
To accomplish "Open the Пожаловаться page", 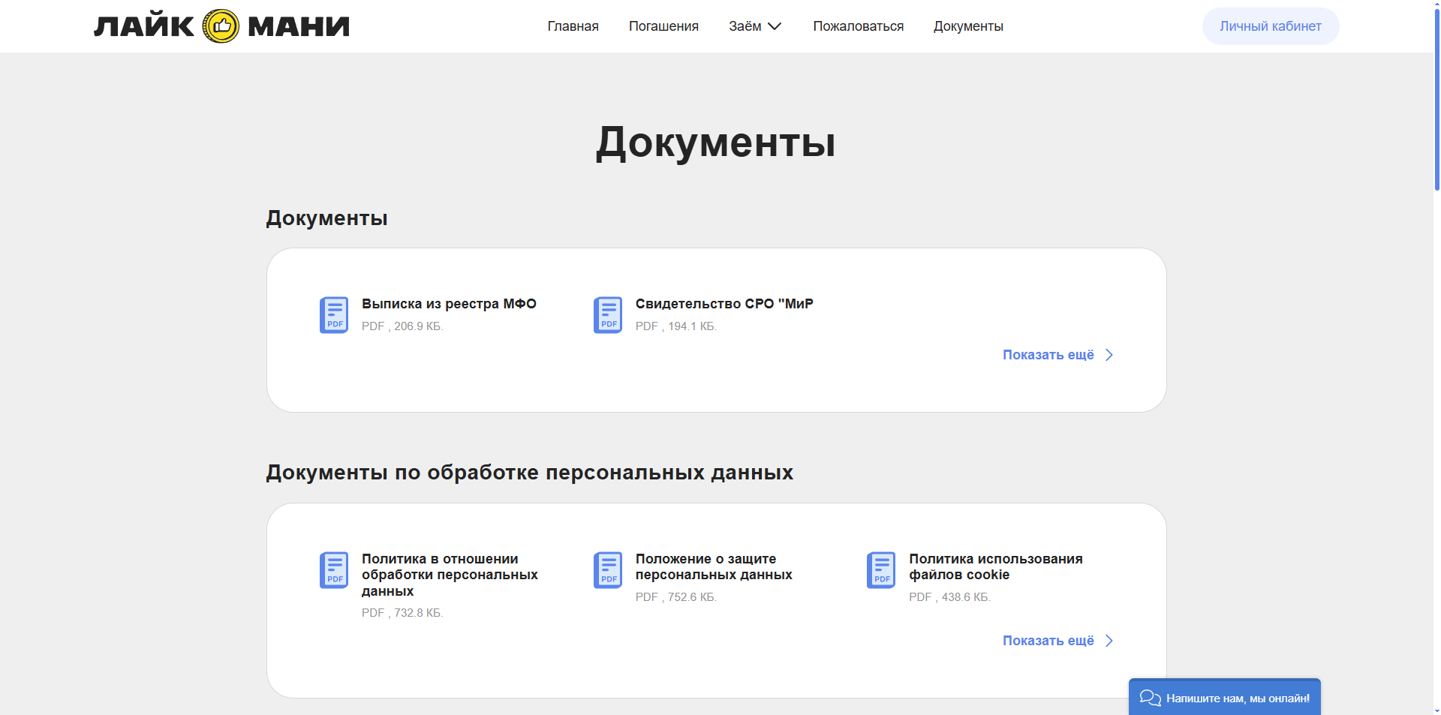I will [858, 26].
